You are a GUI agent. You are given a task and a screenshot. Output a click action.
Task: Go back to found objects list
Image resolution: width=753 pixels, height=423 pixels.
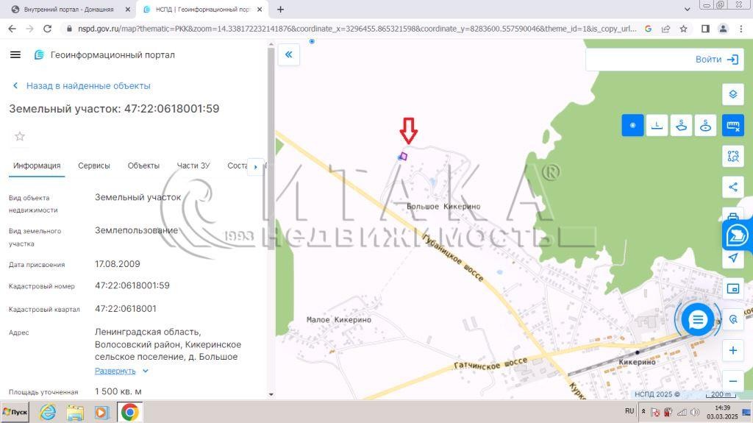(x=82, y=85)
